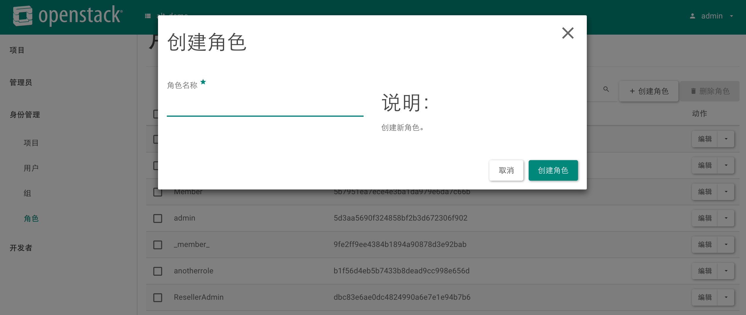
Task: Click the 删除角色 button
Action: (x=710, y=91)
